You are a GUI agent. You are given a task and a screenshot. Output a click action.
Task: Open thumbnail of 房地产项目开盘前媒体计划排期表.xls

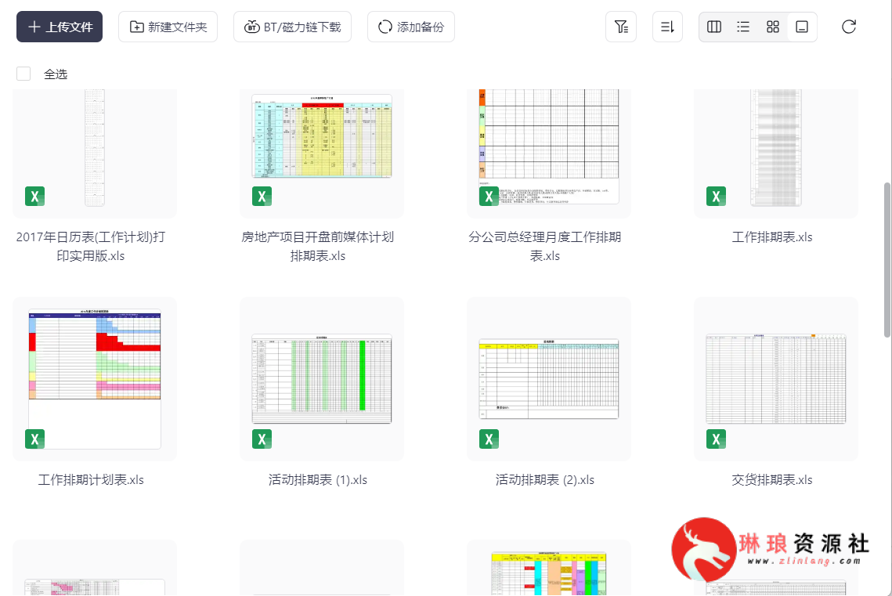point(322,136)
